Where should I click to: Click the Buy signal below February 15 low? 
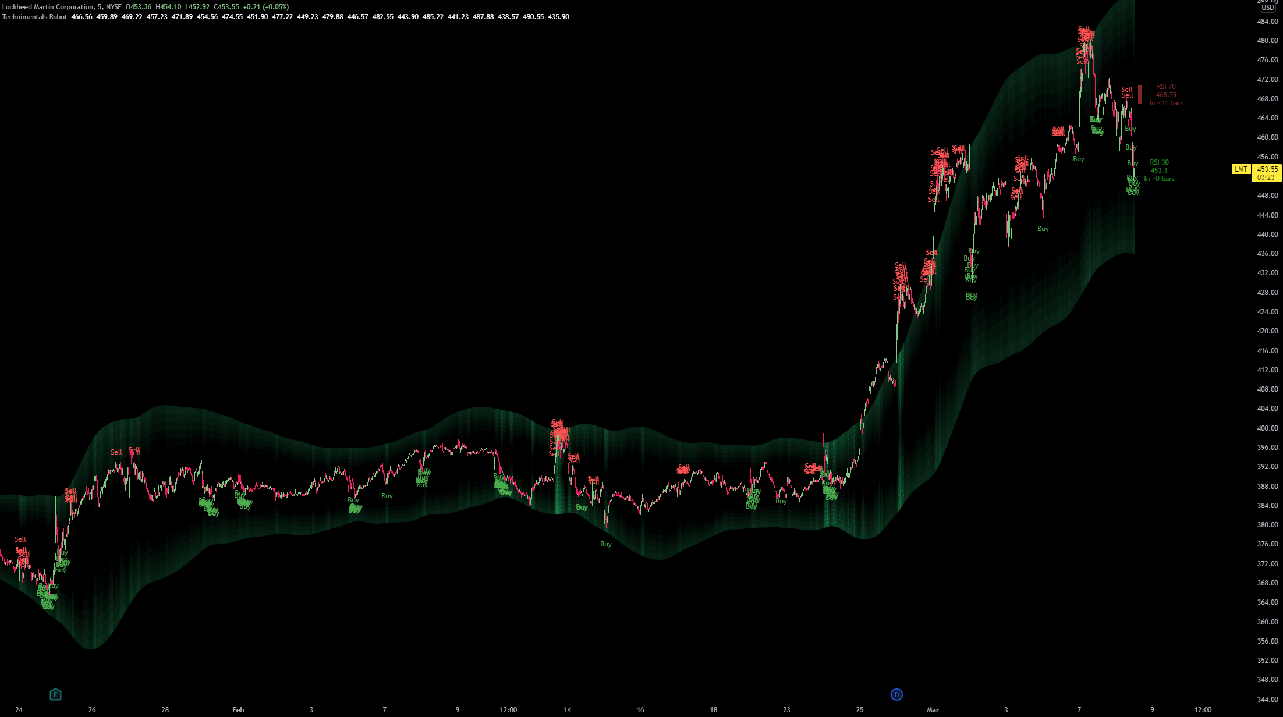[606, 544]
